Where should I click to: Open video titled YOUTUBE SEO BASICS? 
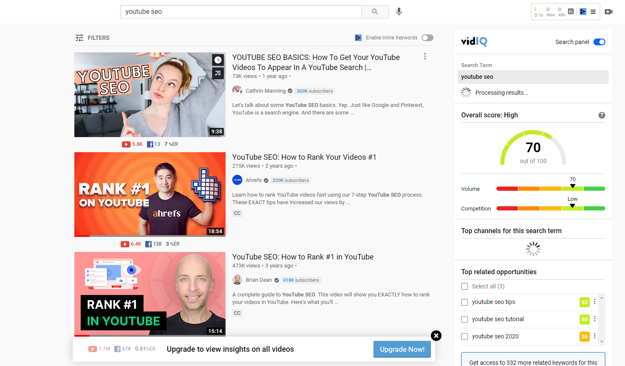tap(316, 62)
